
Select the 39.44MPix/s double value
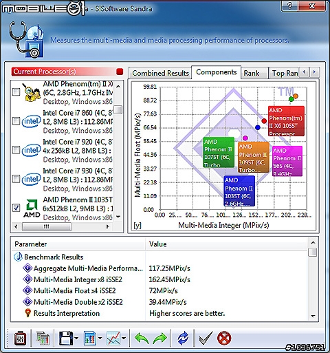click(x=168, y=302)
